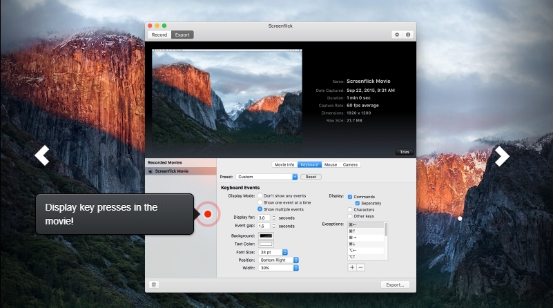
Task: Select the ⌘↓ exception row
Action: pyautogui.click(x=366, y=244)
